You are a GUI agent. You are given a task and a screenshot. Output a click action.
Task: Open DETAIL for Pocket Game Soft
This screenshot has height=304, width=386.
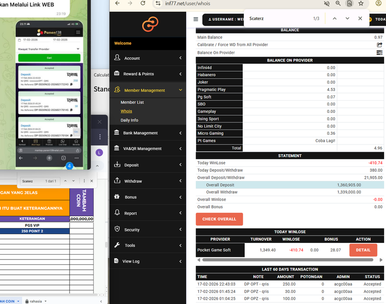[363, 250]
